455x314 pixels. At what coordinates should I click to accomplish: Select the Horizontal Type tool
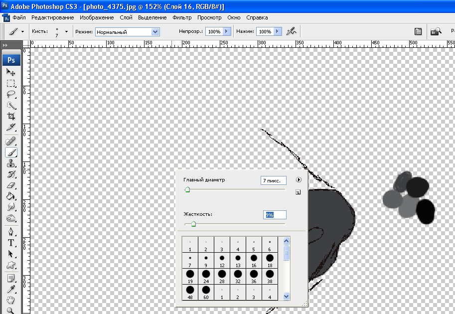click(x=11, y=243)
